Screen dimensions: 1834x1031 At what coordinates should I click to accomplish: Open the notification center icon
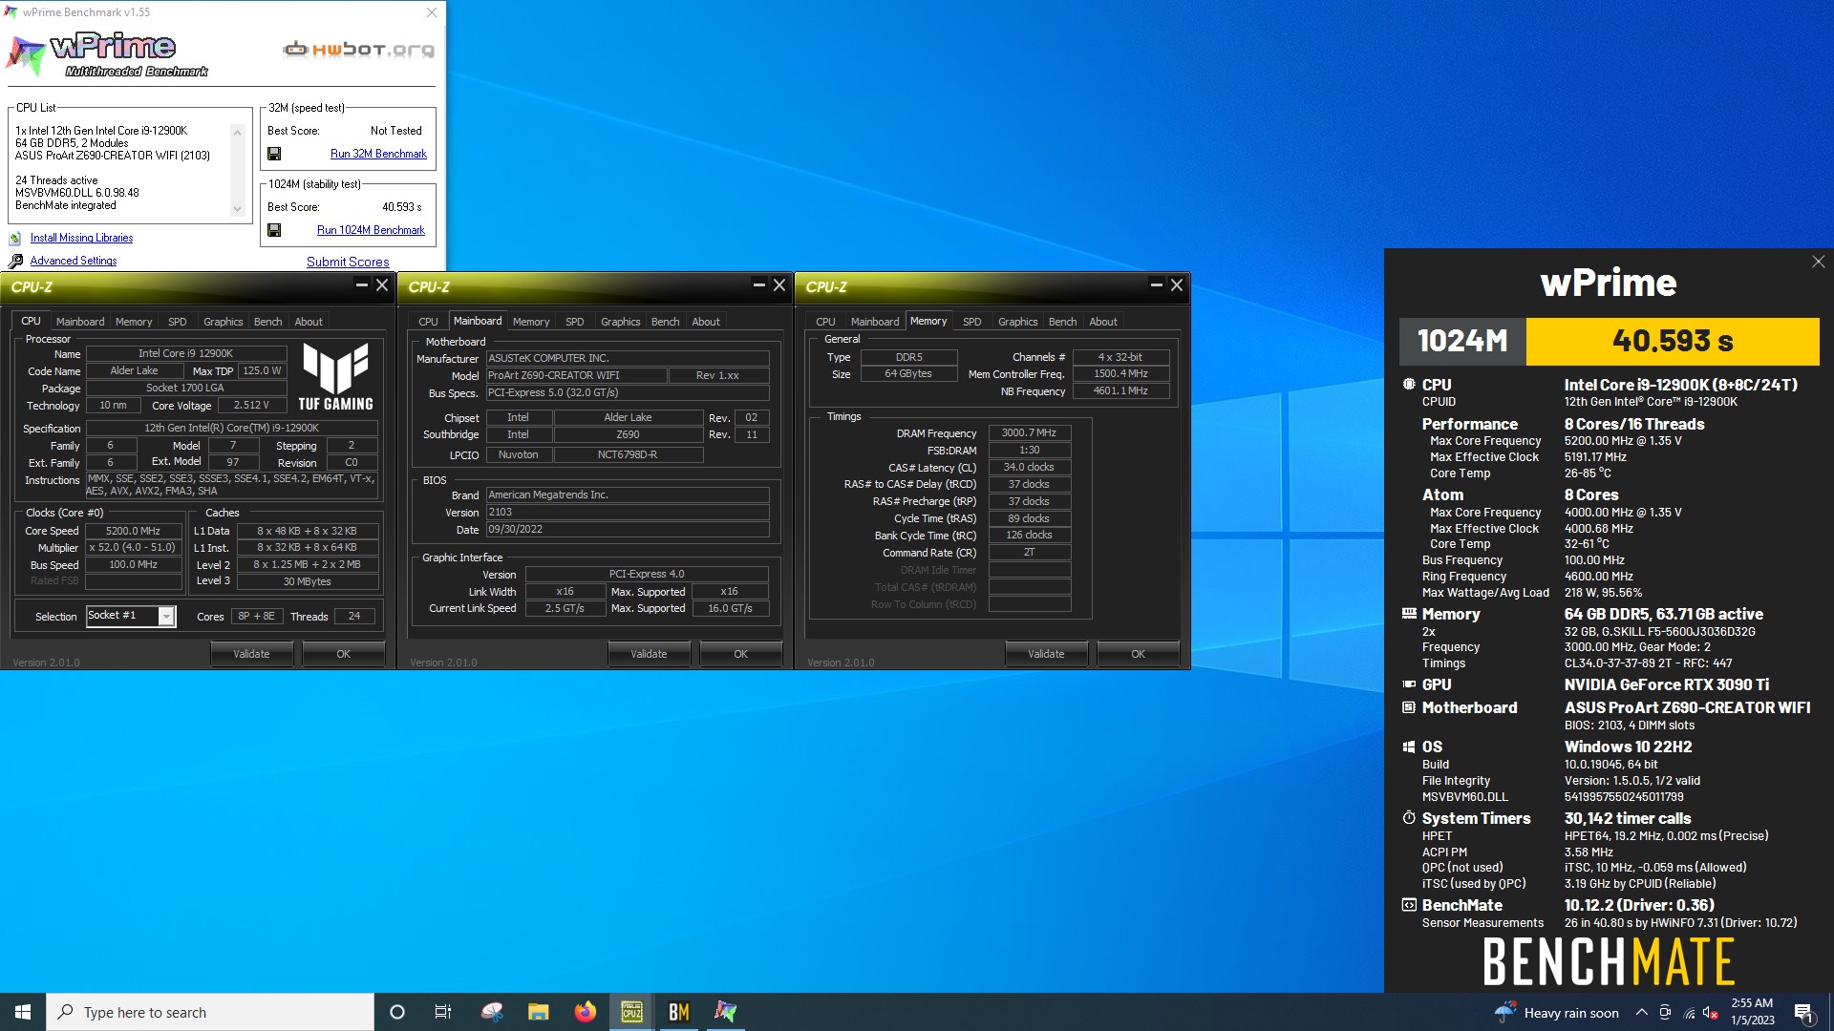pos(1803,1013)
